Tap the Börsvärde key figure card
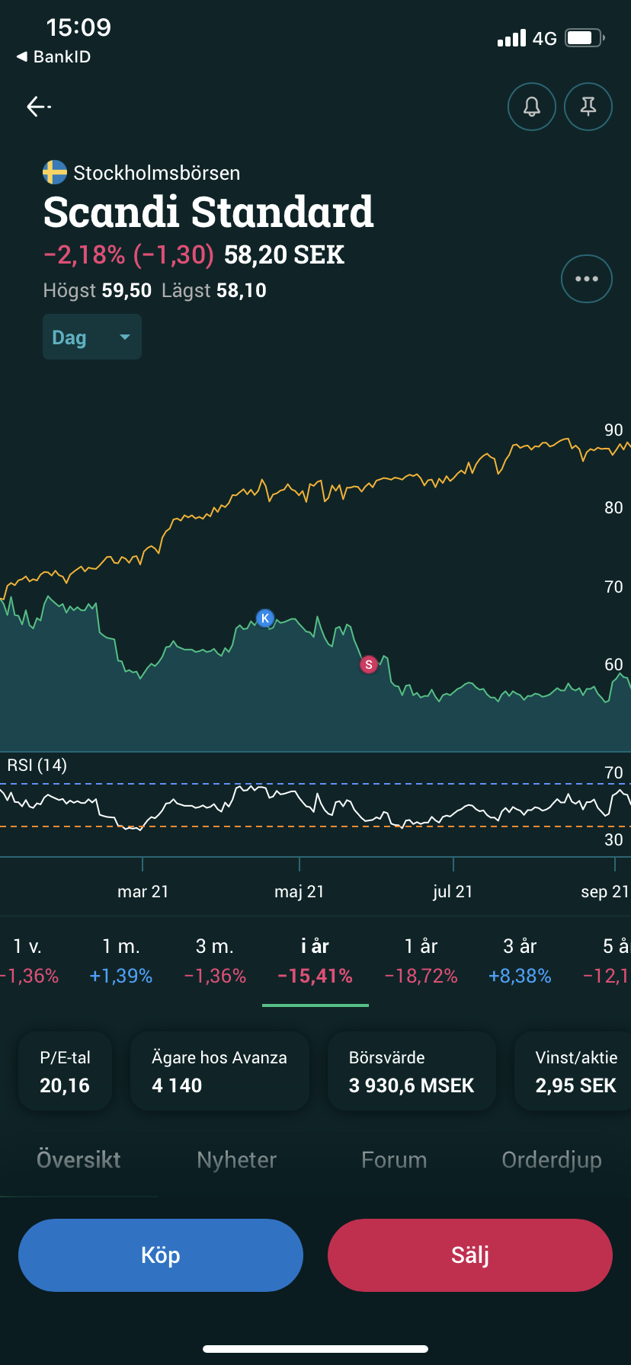The height and width of the screenshot is (1365, 631). (x=412, y=1071)
